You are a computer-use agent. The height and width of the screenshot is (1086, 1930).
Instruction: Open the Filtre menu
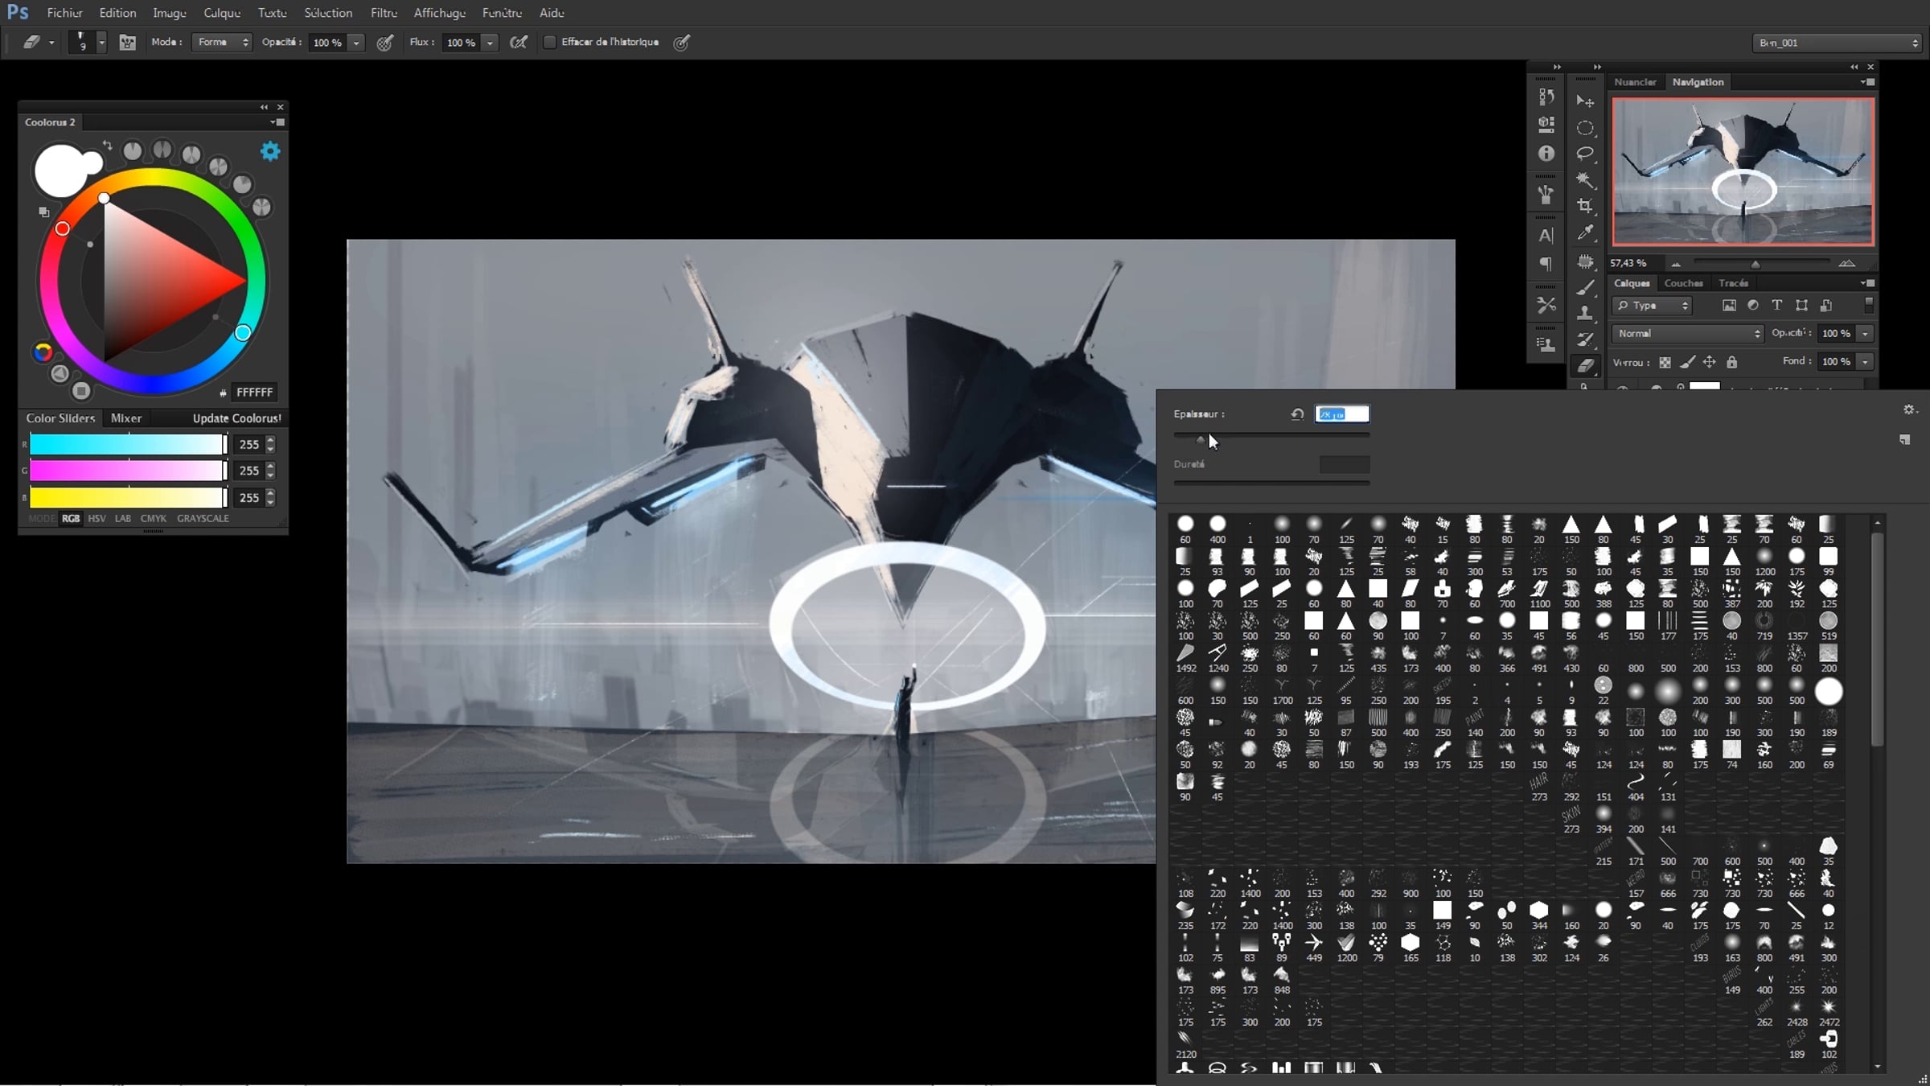point(384,13)
